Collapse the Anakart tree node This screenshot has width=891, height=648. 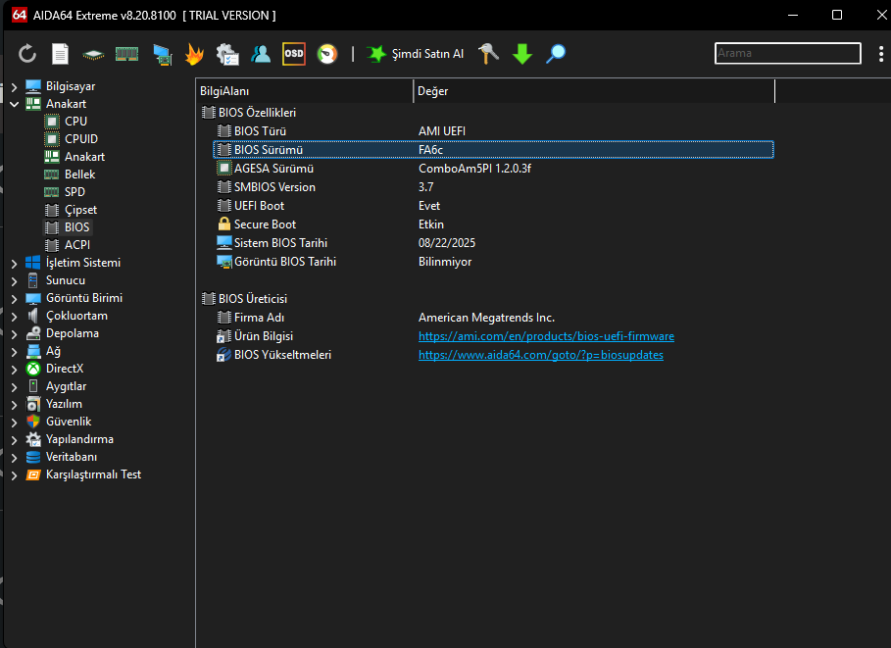[14, 105]
